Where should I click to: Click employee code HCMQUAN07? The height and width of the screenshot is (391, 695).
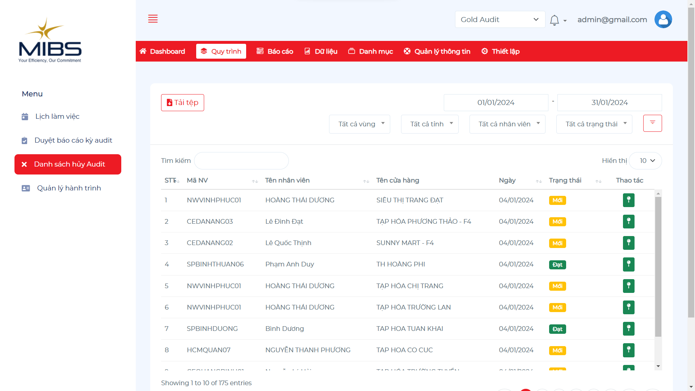click(x=208, y=350)
